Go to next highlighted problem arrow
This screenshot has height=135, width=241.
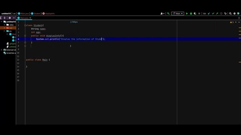click(x=239, y=22)
